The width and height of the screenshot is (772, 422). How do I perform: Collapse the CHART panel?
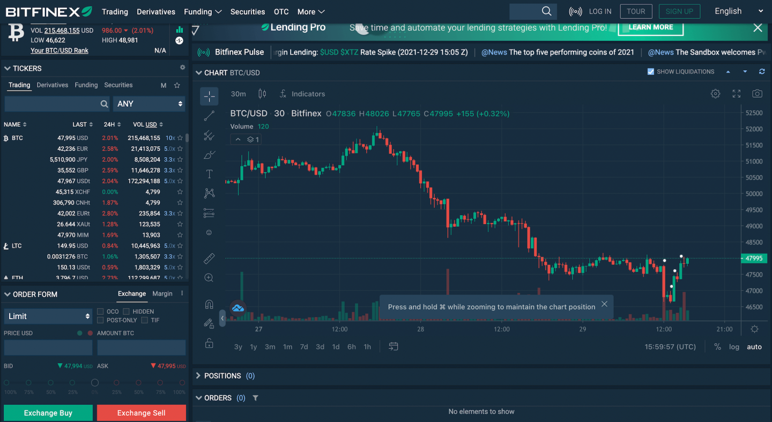pos(199,73)
